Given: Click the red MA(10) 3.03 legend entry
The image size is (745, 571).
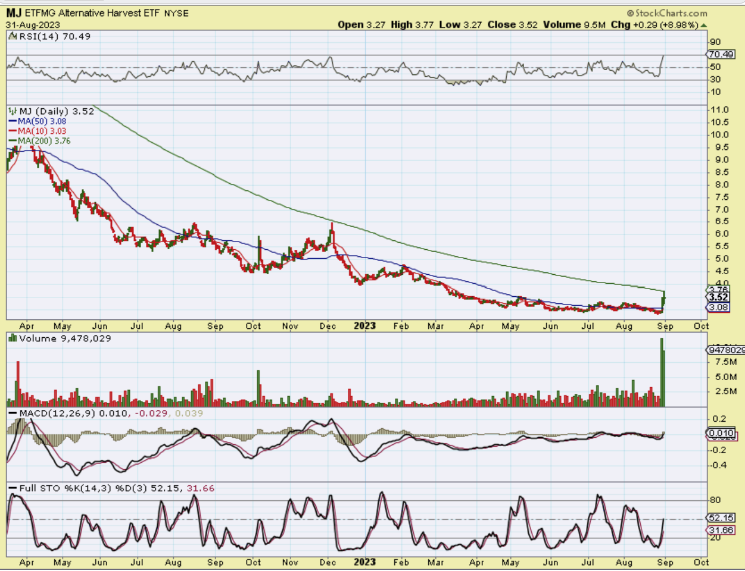Looking at the screenshot, I should tap(37, 131).
